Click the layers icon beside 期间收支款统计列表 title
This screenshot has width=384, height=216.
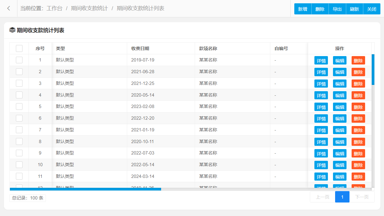[12, 30]
